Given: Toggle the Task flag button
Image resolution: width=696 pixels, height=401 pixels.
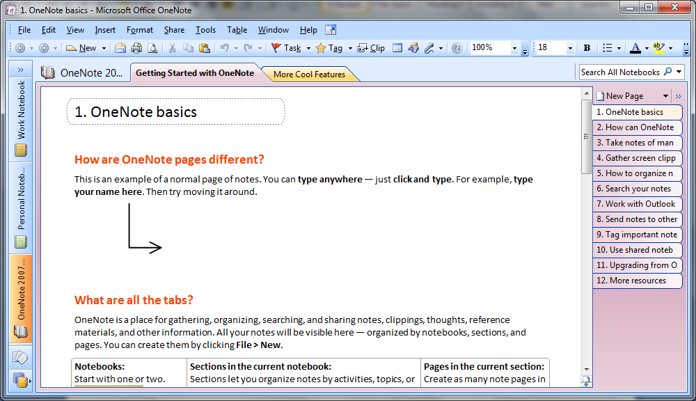Looking at the screenshot, I should 286,48.
